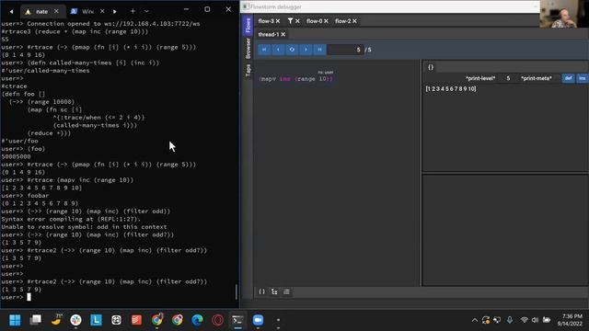Switch to functions list view icon
This screenshot has height=331, width=589.
coord(286,291)
